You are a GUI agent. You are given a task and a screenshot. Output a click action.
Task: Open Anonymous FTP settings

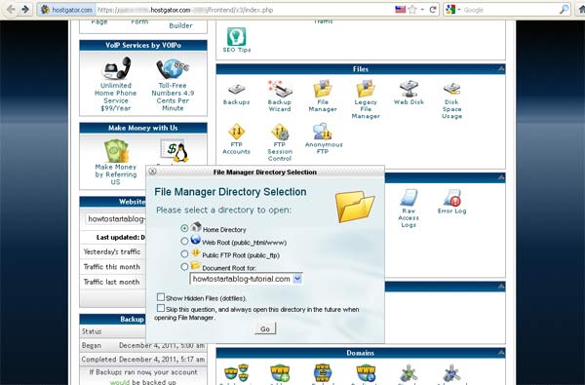click(324, 139)
